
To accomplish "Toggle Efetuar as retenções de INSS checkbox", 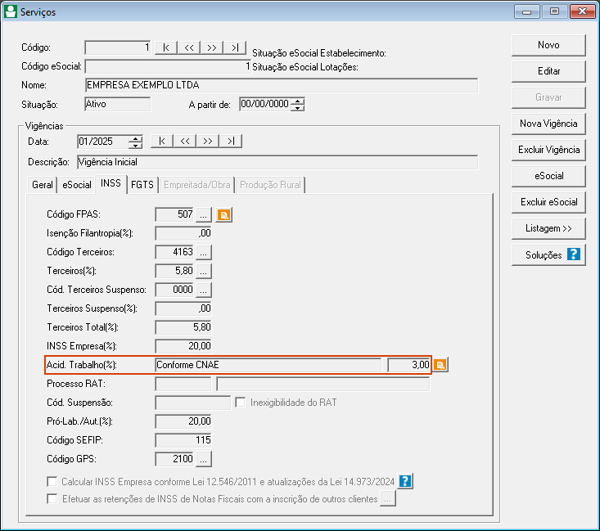I will 53,498.
